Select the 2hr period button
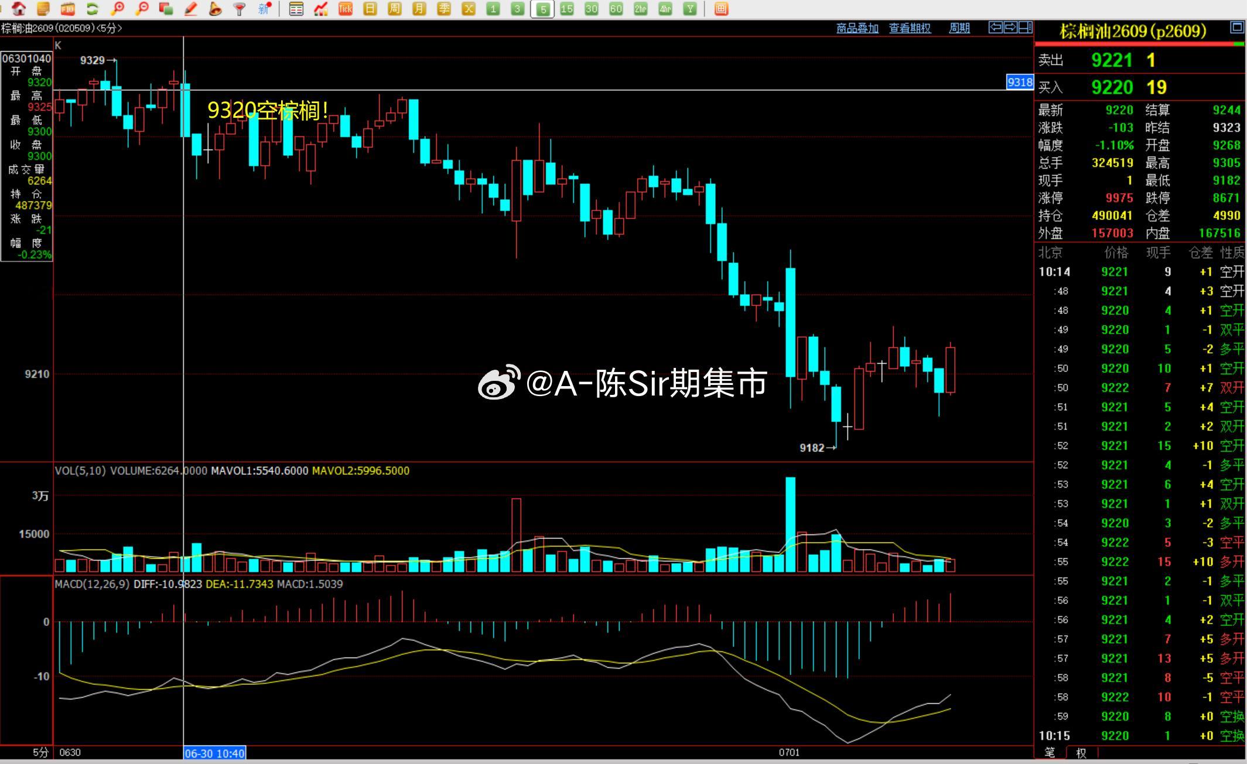Viewport: 1247px width, 764px height. click(641, 9)
